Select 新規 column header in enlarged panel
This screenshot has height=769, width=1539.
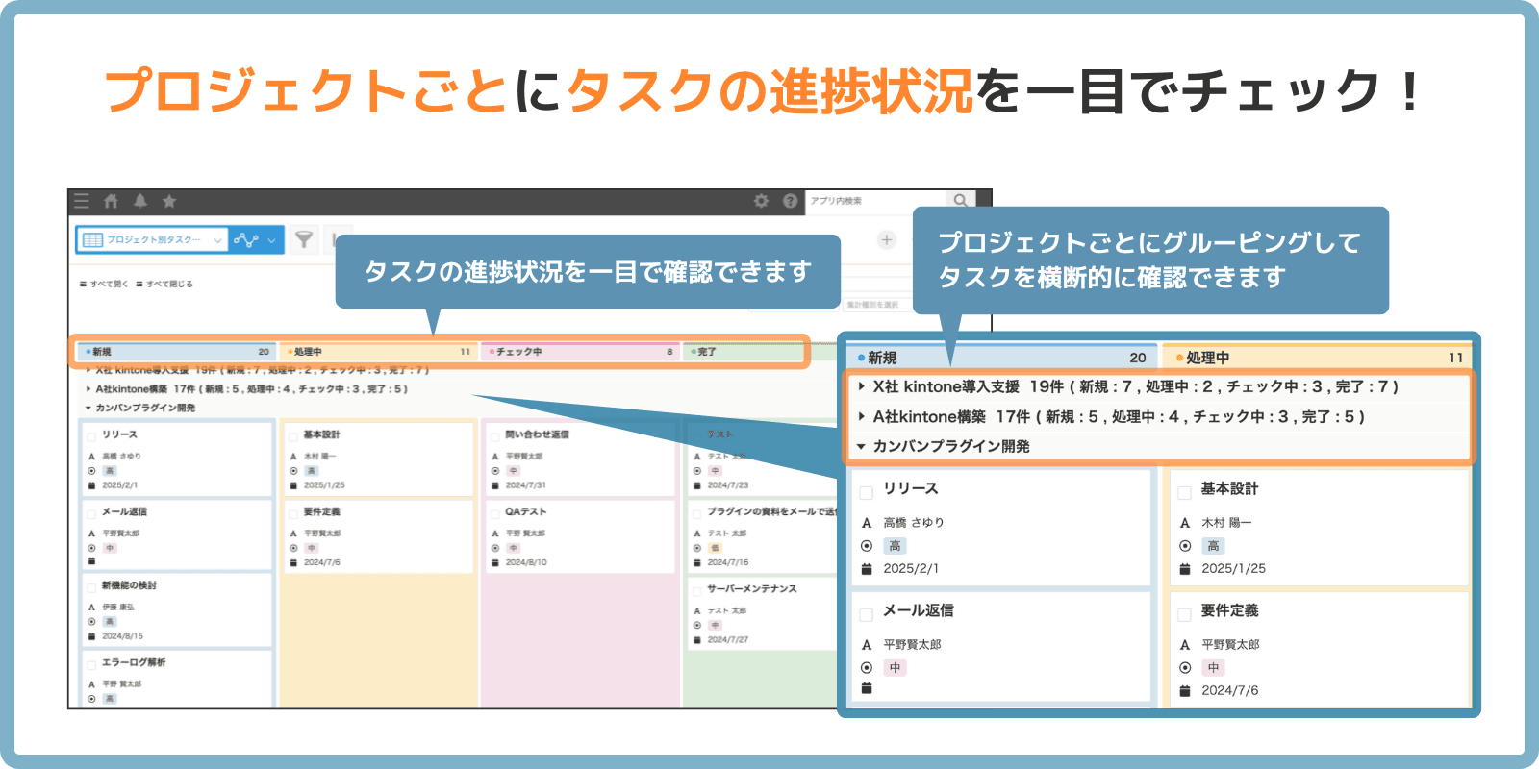click(x=1001, y=358)
